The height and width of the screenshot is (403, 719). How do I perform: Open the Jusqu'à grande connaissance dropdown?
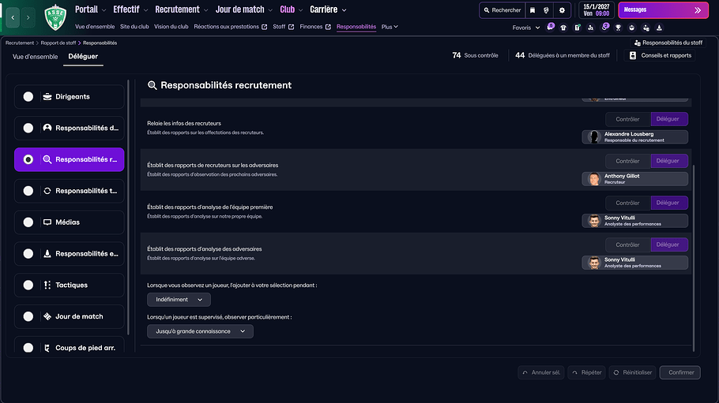point(200,331)
